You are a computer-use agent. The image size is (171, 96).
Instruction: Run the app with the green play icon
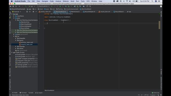(52, 6)
